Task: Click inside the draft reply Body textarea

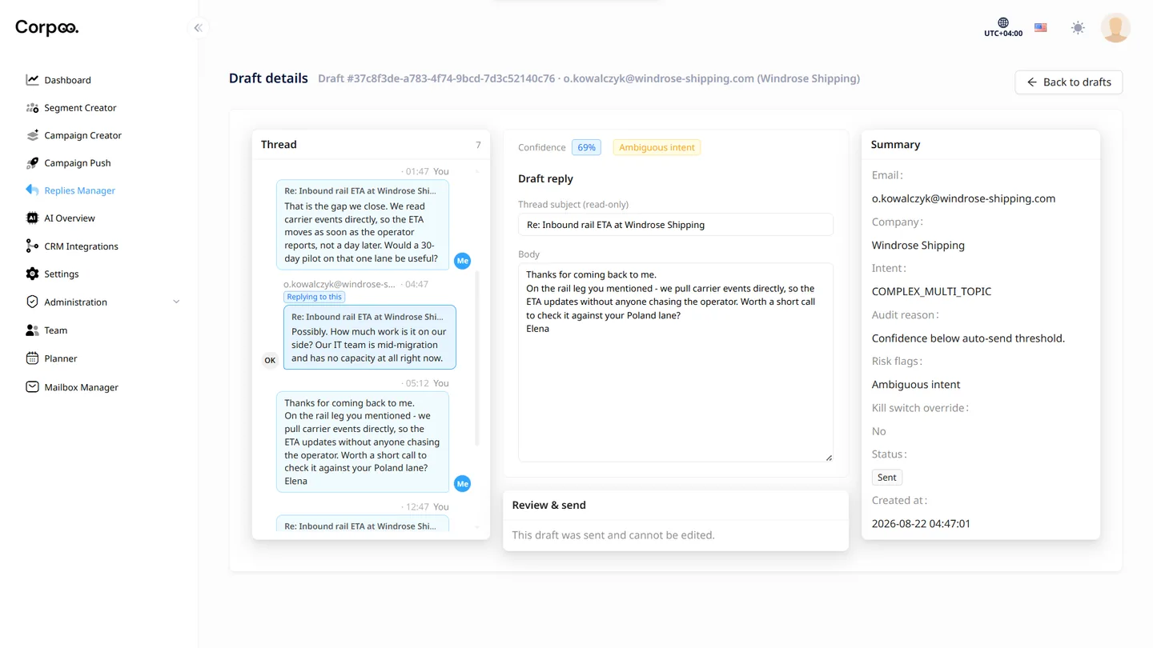Action: point(676,362)
